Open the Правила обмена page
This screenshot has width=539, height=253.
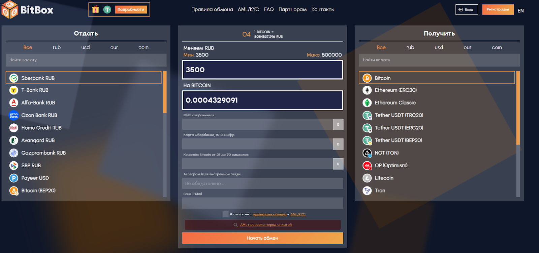212,9
